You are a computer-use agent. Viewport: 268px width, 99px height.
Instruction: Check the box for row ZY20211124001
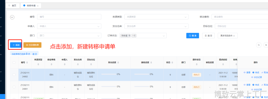[x=14, y=87]
